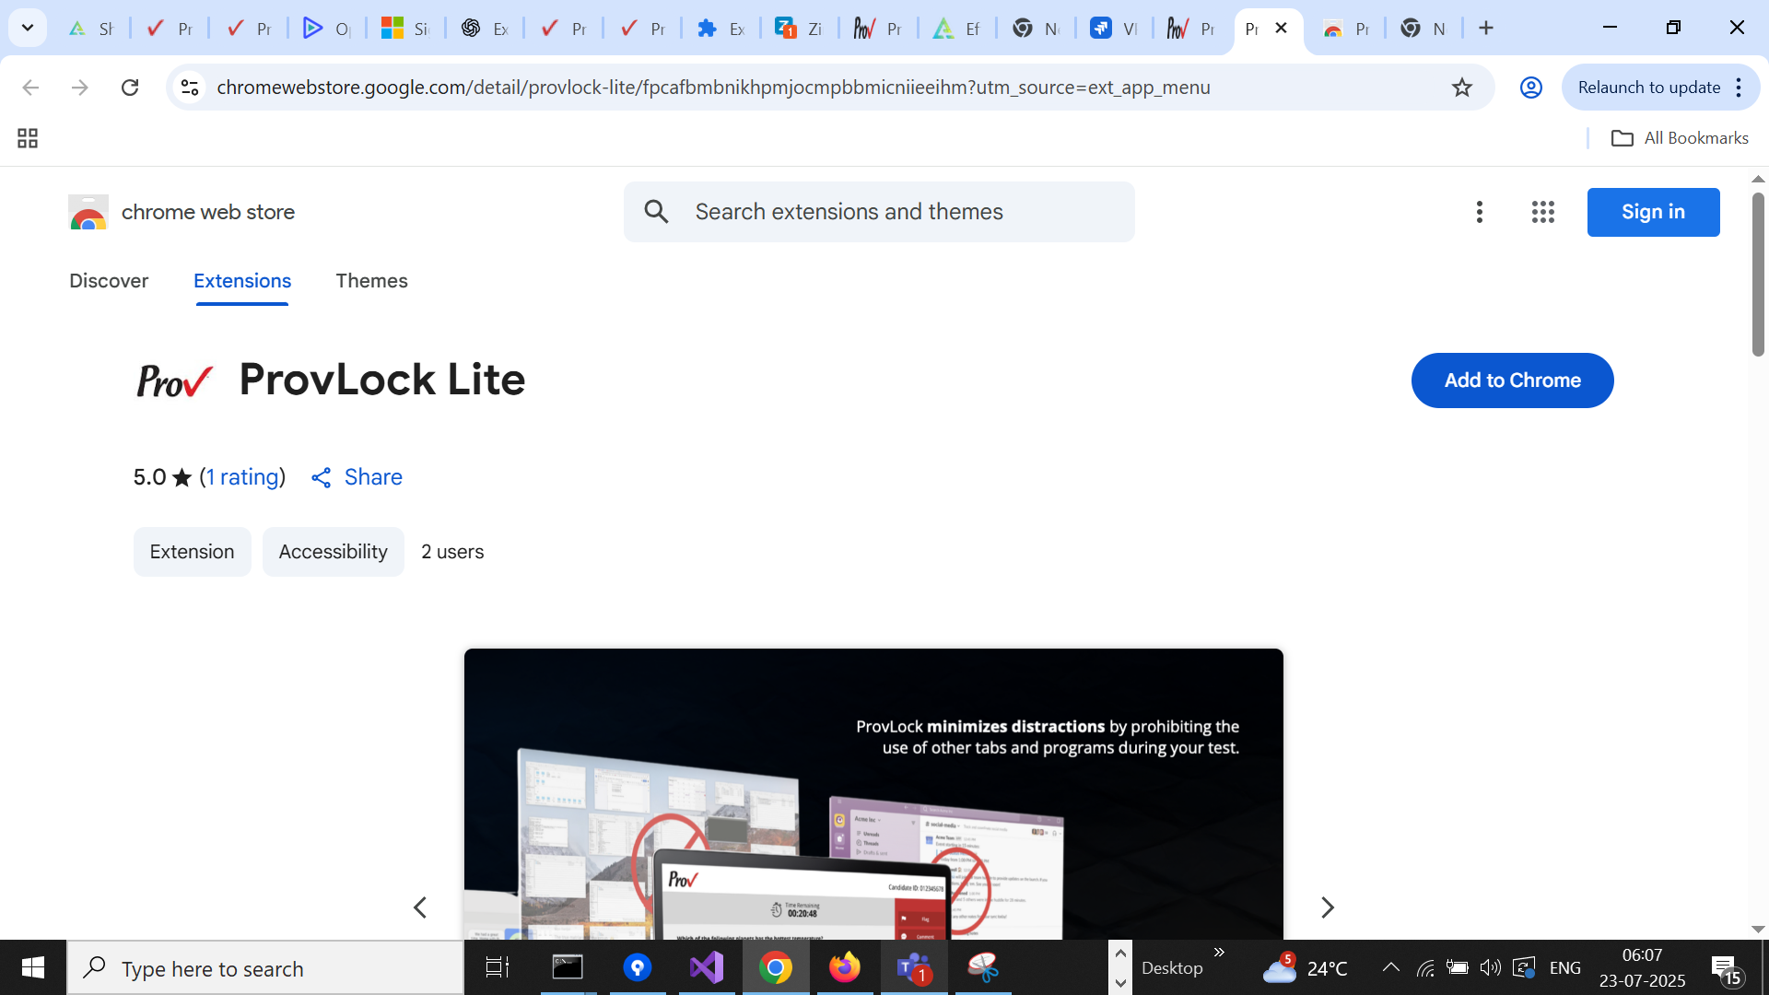Click the address bar URL
This screenshot has width=1769, height=995.
tap(713, 88)
